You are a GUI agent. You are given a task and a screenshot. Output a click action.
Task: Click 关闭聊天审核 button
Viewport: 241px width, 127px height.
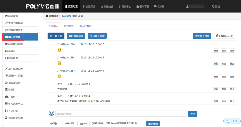click(x=97, y=36)
